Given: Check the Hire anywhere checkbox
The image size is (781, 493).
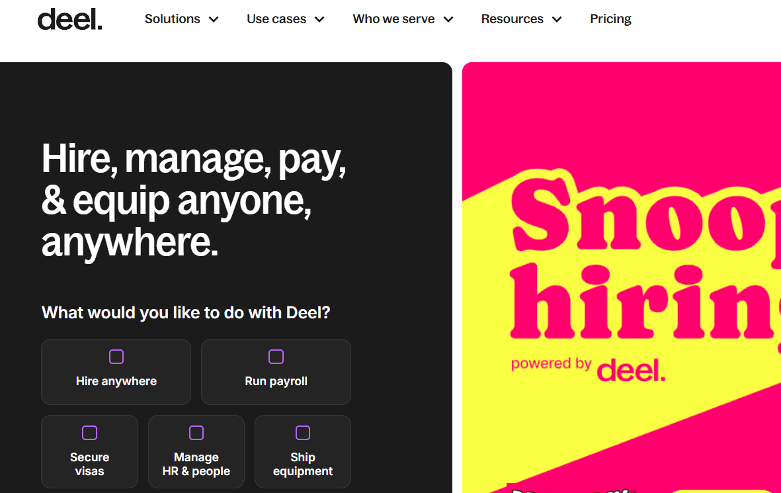Looking at the screenshot, I should click(116, 357).
